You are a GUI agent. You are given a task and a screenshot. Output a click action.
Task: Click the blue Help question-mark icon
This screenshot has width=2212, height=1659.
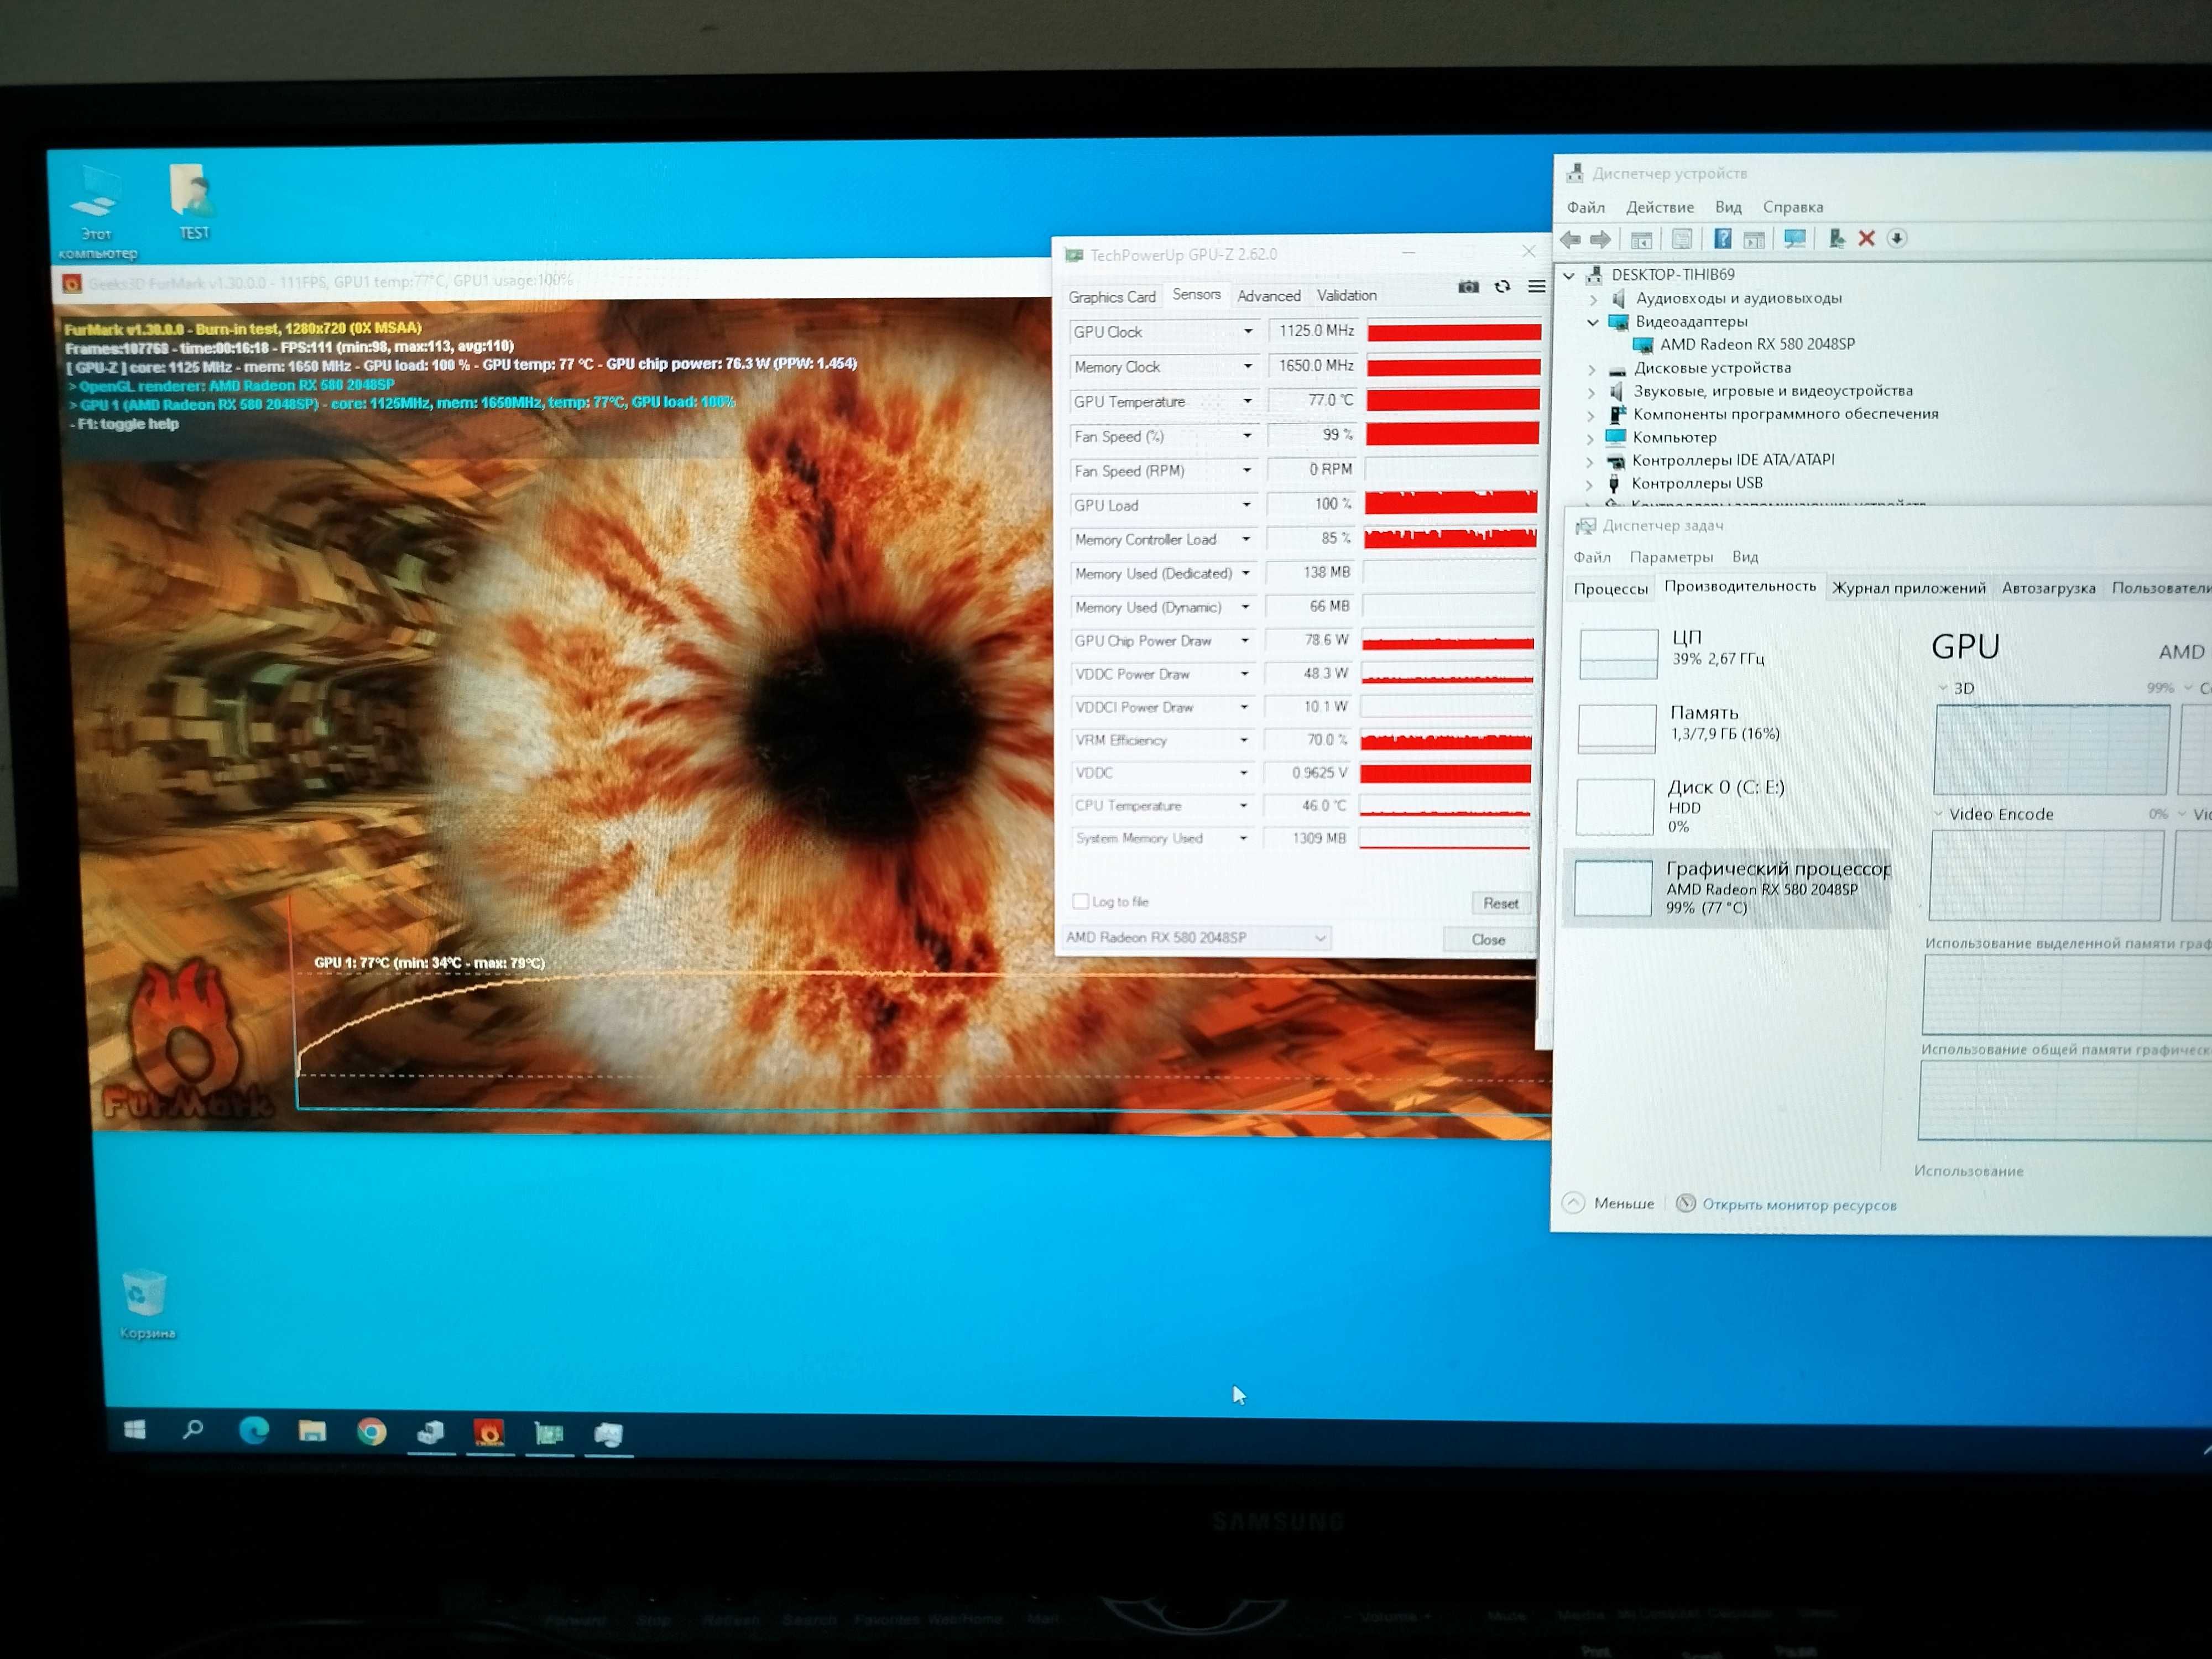[x=1722, y=238]
